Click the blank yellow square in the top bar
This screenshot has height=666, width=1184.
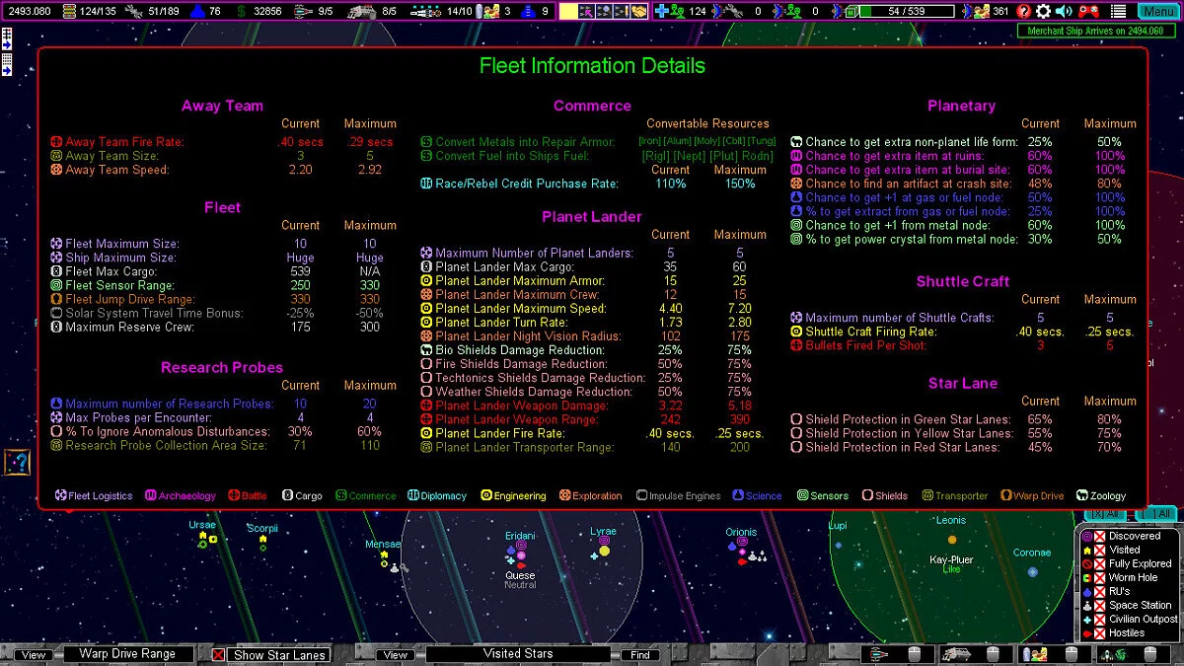point(568,11)
